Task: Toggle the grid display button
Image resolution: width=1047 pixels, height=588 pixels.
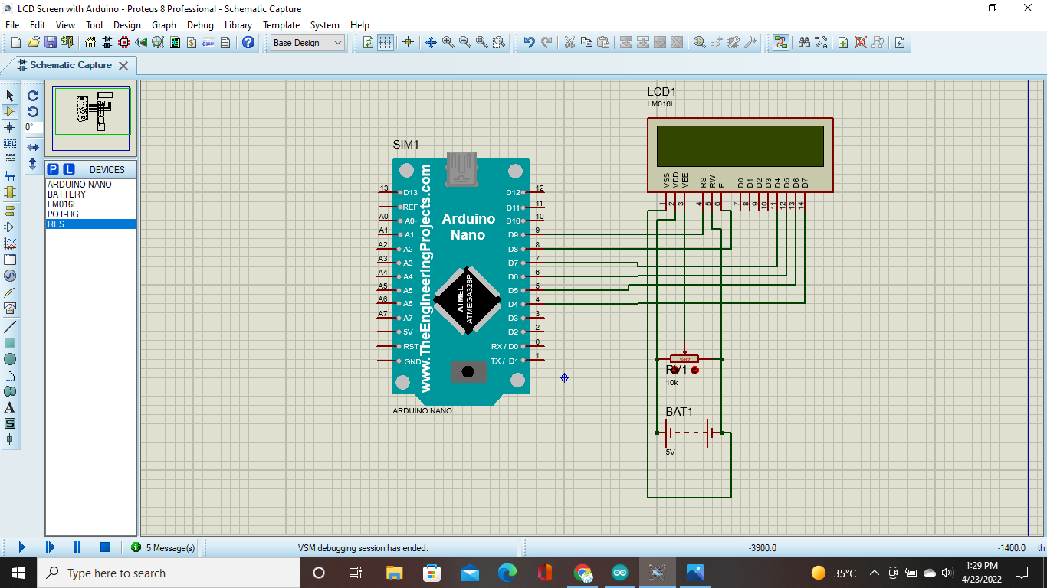Action: coord(386,43)
